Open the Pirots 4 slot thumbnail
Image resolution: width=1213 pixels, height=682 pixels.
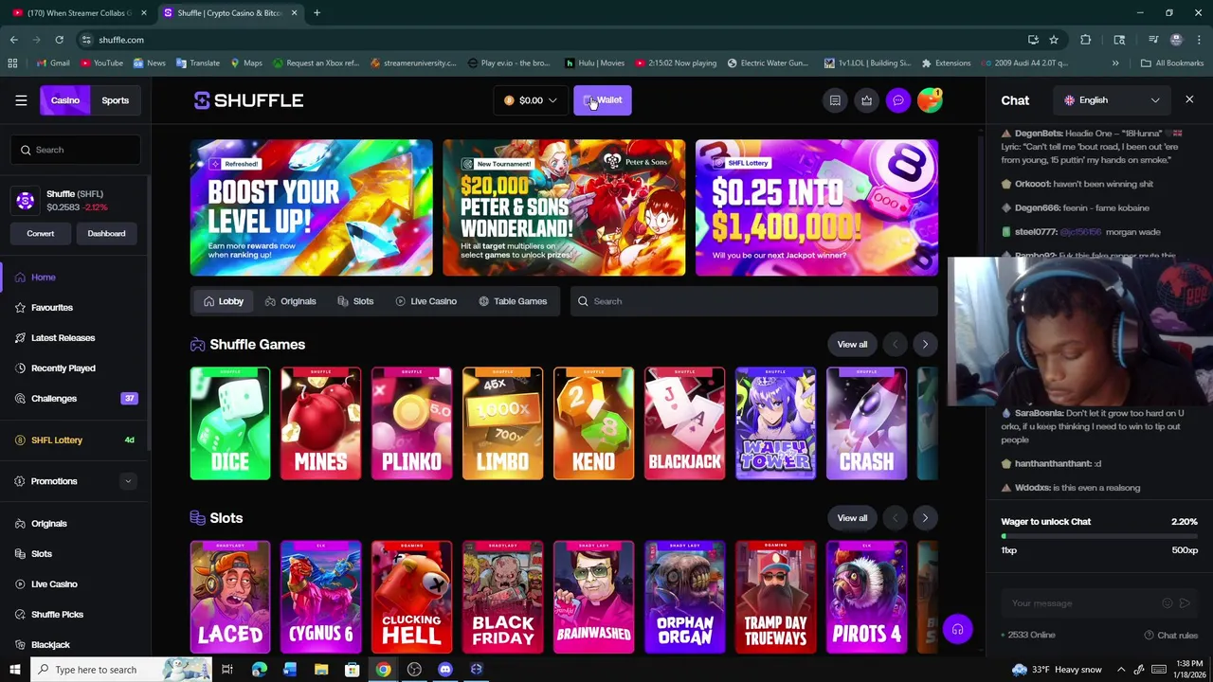tap(866, 597)
